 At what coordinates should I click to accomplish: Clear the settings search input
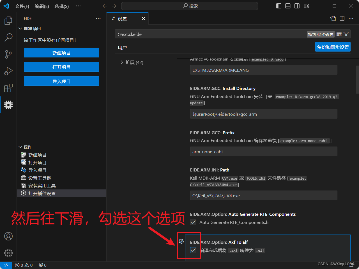coord(339,34)
